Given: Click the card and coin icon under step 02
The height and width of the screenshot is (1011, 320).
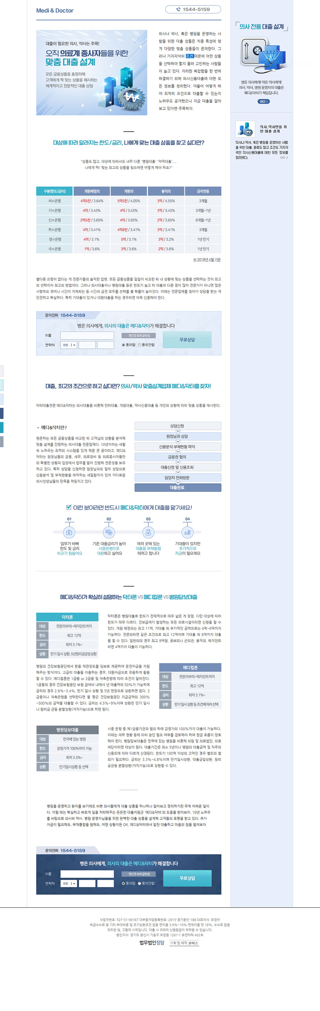Looking at the screenshot, I should pos(108,533).
